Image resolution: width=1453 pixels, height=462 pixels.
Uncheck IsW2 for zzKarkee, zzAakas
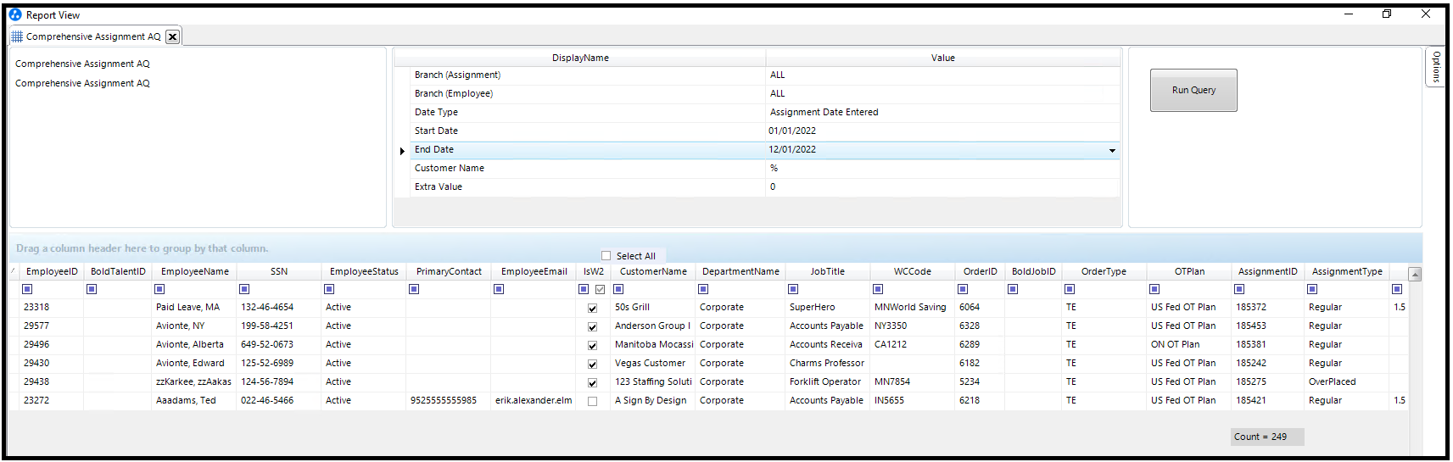592,382
